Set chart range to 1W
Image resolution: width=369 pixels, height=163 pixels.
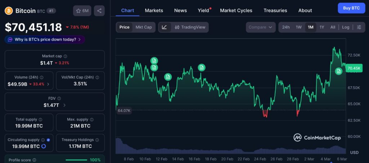tap(299, 27)
